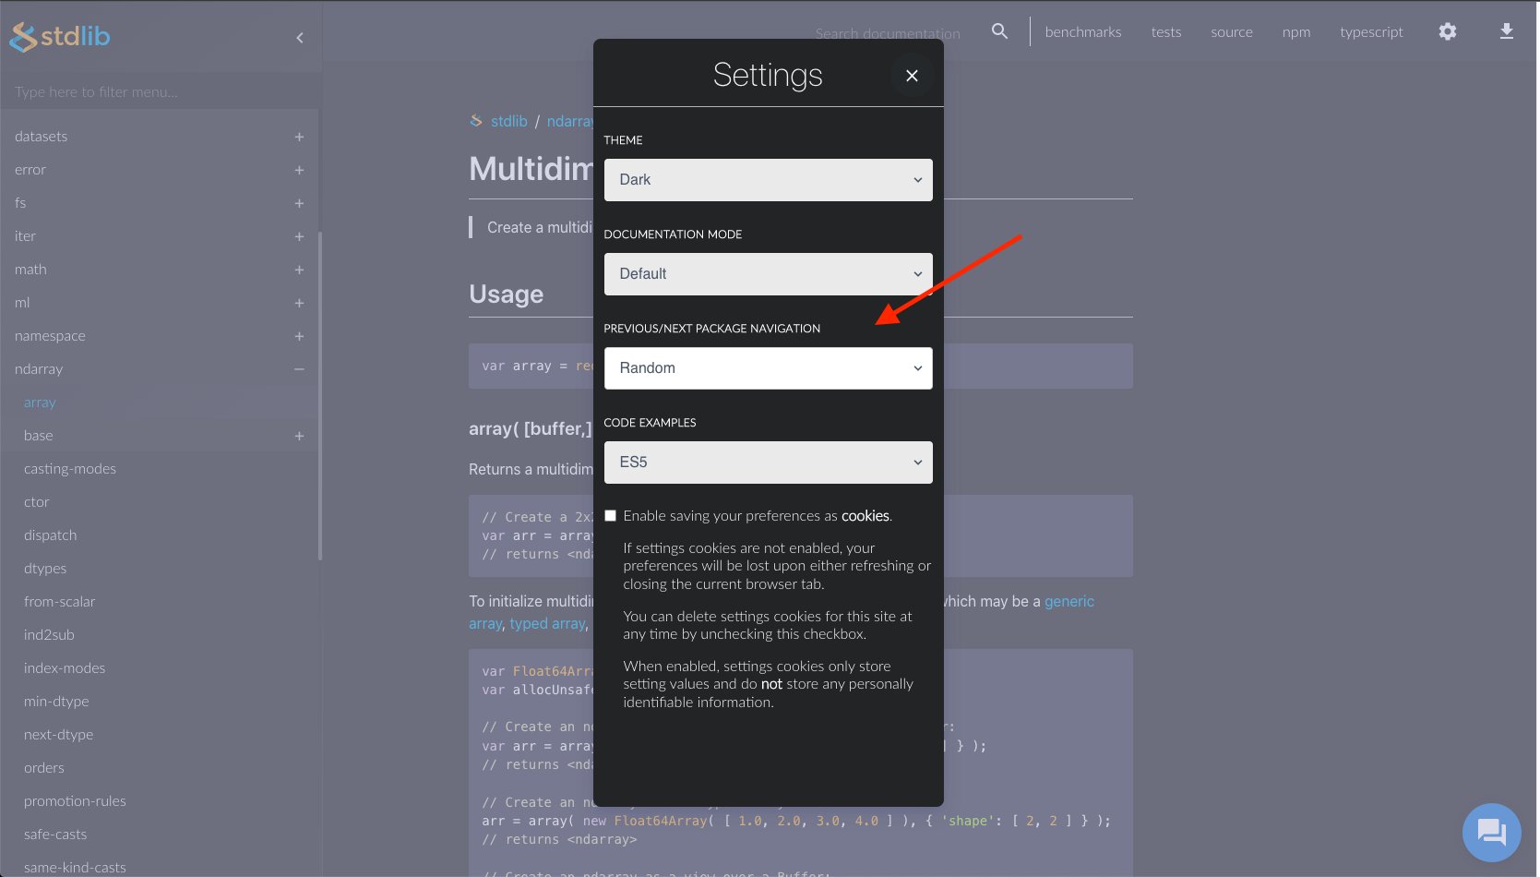
Task: Select next-dtype in sidebar
Action: pyautogui.click(x=59, y=735)
